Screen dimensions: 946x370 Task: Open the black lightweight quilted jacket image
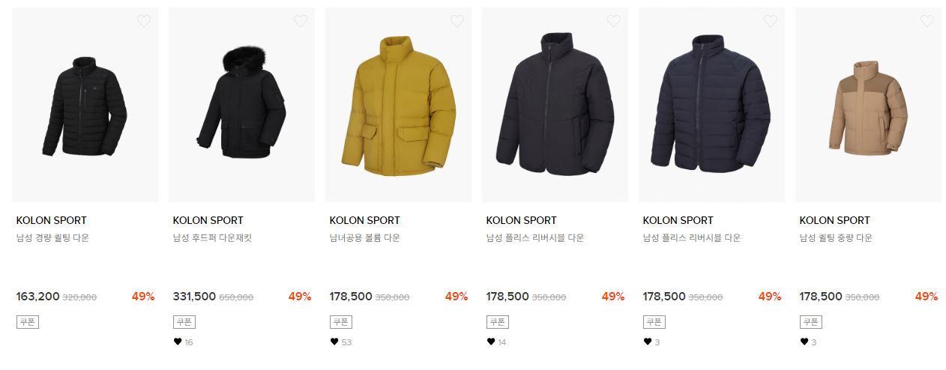coord(85,105)
